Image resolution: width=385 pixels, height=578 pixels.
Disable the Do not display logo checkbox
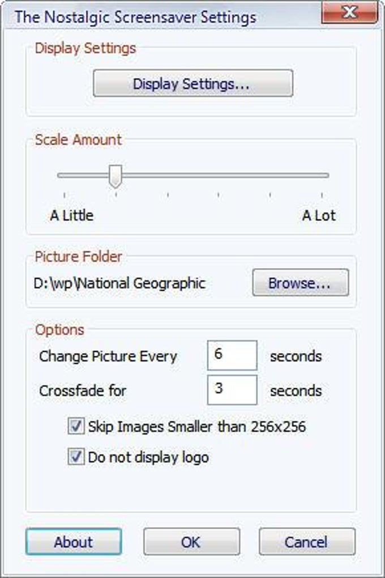point(76,457)
